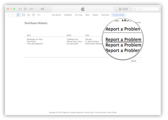Switch to the TV Shows library icon
This screenshot has width=168, height=120.
pos(29,15)
